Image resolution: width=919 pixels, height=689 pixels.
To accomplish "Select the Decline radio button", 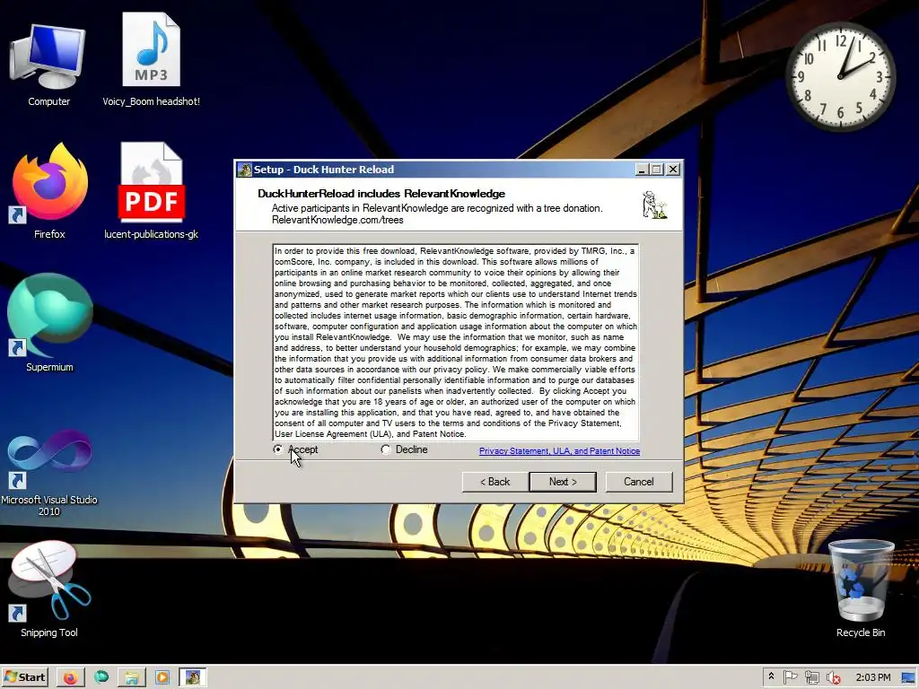I will (386, 449).
